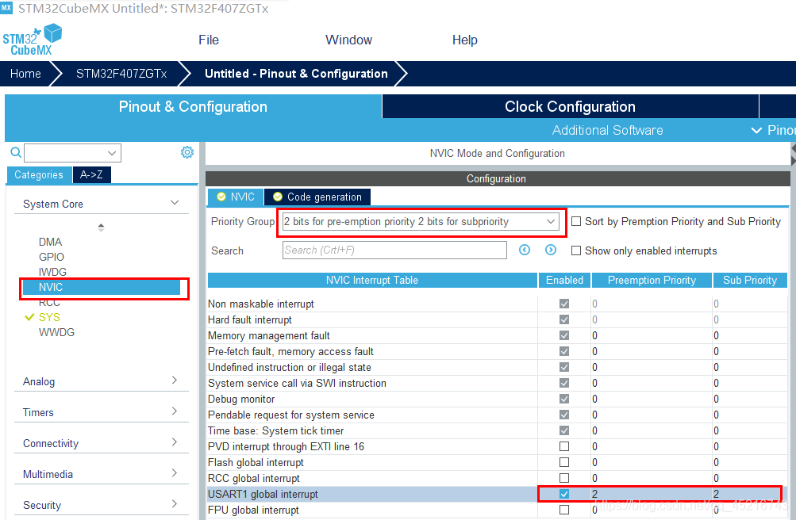Open the Priority Group dropdown
The image size is (796, 520).
(421, 221)
